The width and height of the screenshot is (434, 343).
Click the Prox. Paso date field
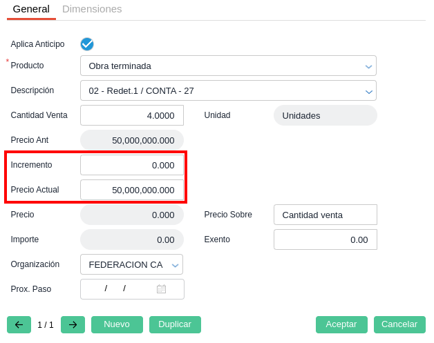coord(117,289)
